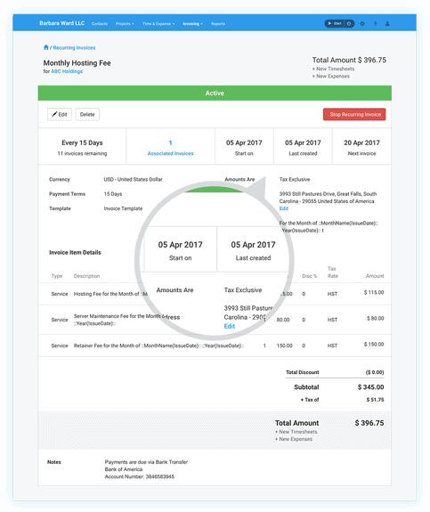430x512 pixels.
Task: Click the Barbara Ward LLC brand name
Action: pos(62,23)
